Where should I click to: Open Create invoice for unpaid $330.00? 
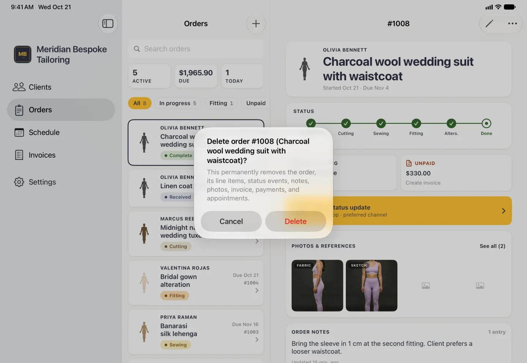click(423, 183)
